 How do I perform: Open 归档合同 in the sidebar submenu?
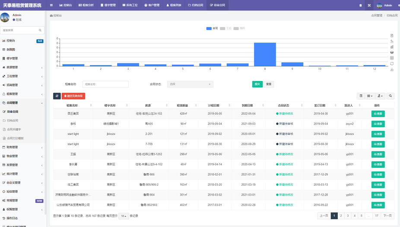tap(22, 121)
